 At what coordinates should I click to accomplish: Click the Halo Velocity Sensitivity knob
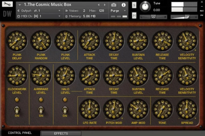click(x=187, y=76)
